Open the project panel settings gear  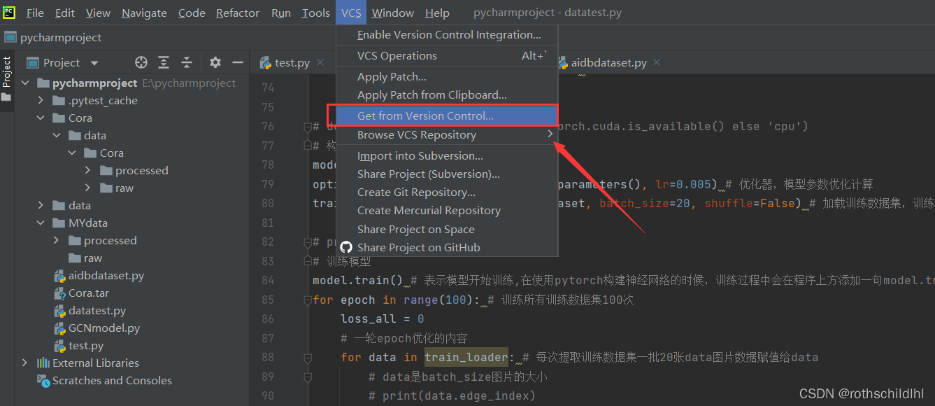215,62
